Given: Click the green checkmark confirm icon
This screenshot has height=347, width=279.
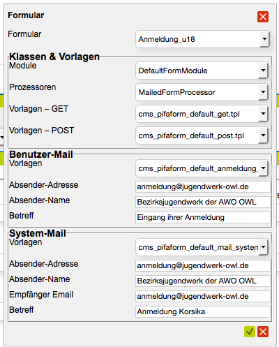Looking at the screenshot, I should (x=250, y=332).
